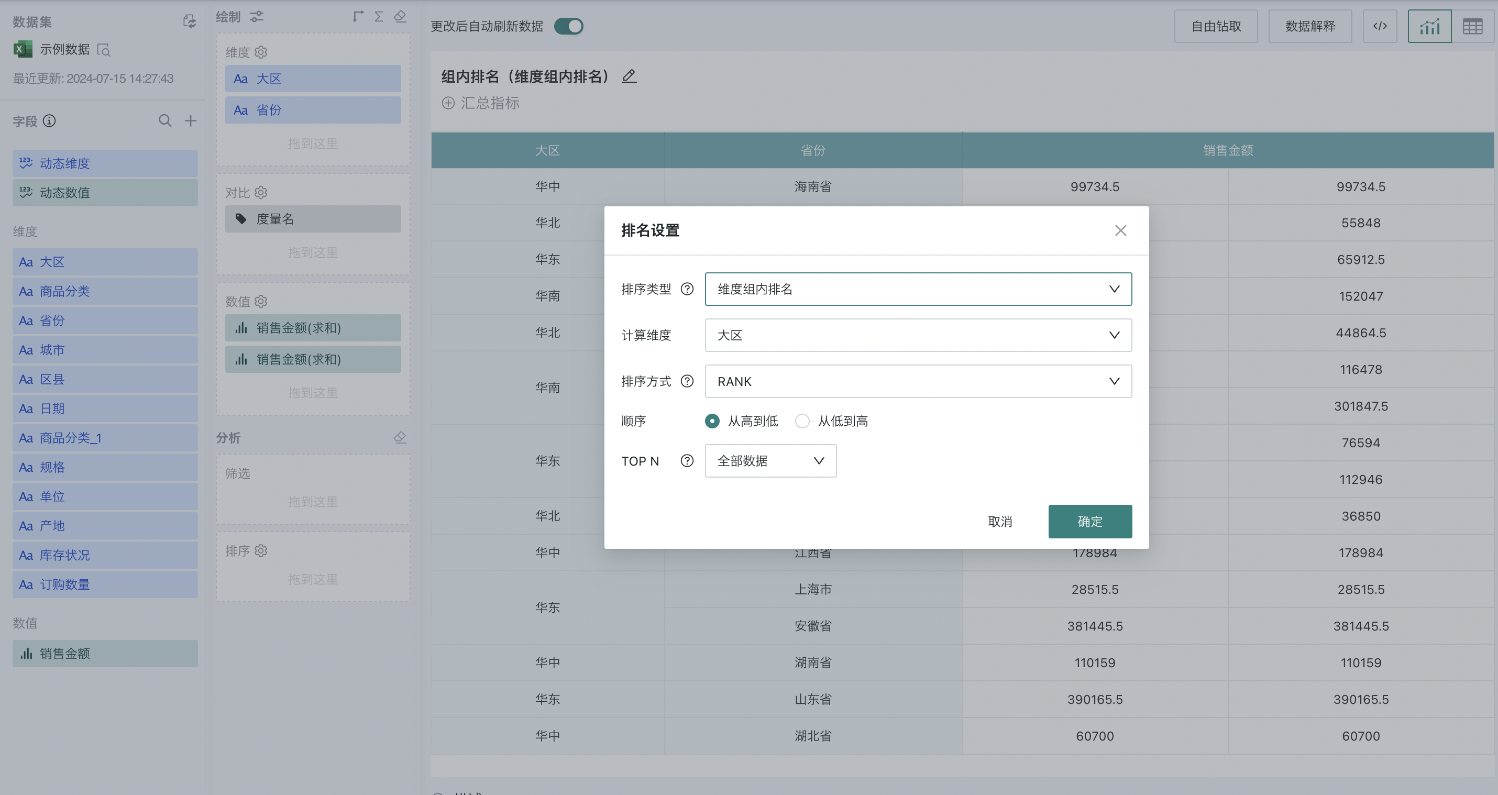This screenshot has height=795, width=1498.
Task: Close the 排名设置 dialog
Action: coord(1120,230)
